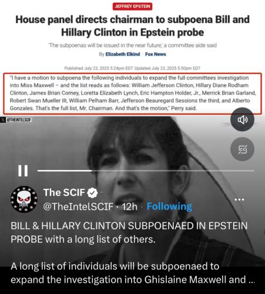265x294 pixels.
Task: Click the red-outlined quote excerpt
Action: tap(133, 93)
